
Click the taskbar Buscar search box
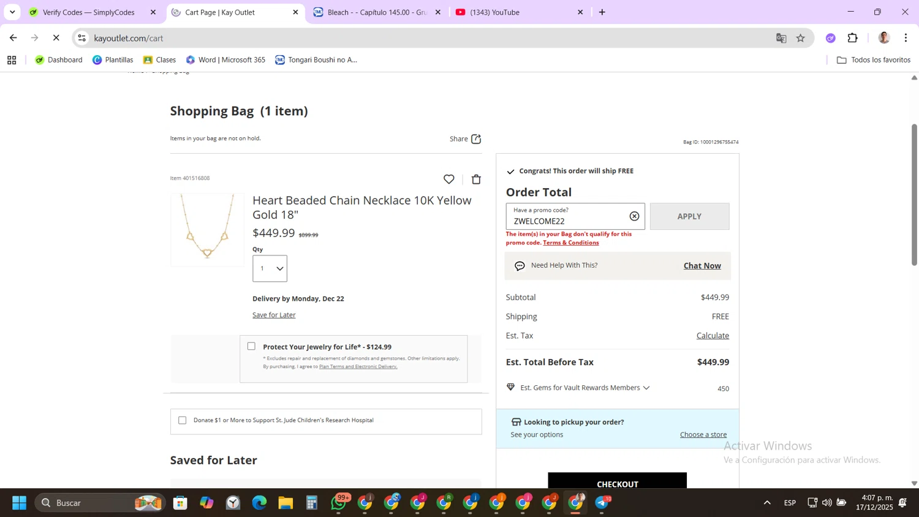point(100,503)
